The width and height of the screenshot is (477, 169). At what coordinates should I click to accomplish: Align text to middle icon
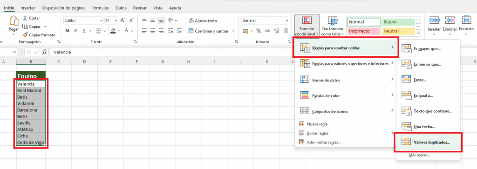153,20
